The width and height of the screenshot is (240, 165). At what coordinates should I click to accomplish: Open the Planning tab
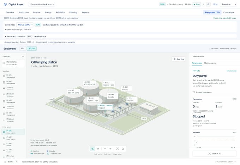click(x=73, y=12)
